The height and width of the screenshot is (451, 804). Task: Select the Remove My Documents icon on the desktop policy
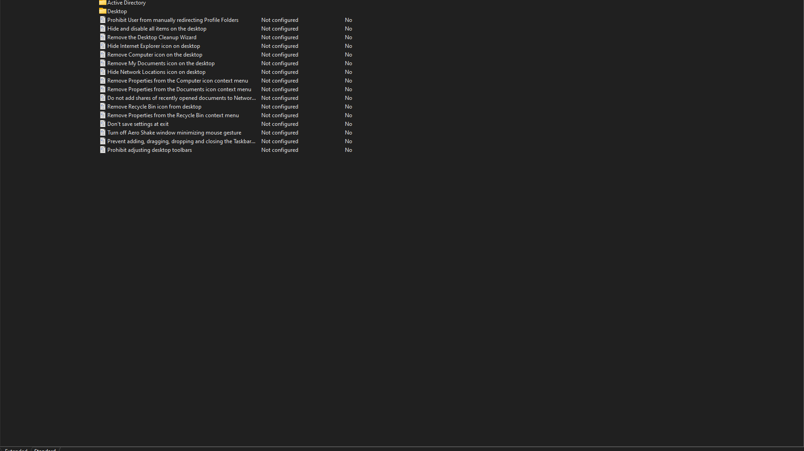(161, 63)
